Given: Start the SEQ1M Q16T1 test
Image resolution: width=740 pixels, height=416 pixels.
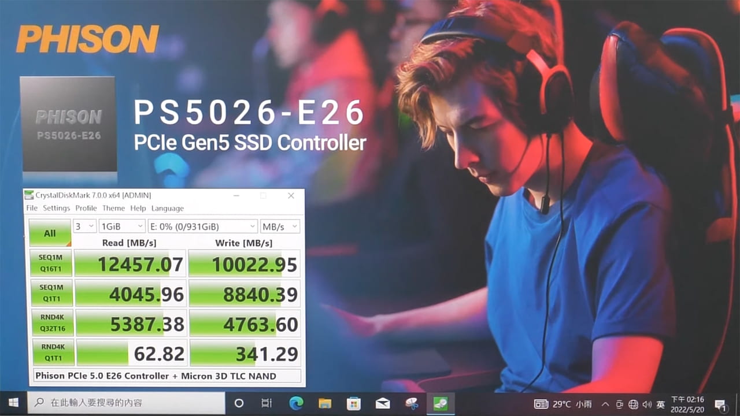Looking at the screenshot, I should 51,263.
